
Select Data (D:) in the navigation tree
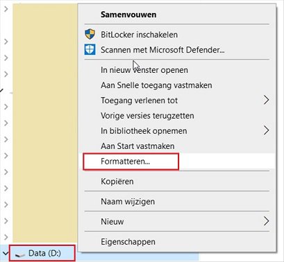(42, 254)
